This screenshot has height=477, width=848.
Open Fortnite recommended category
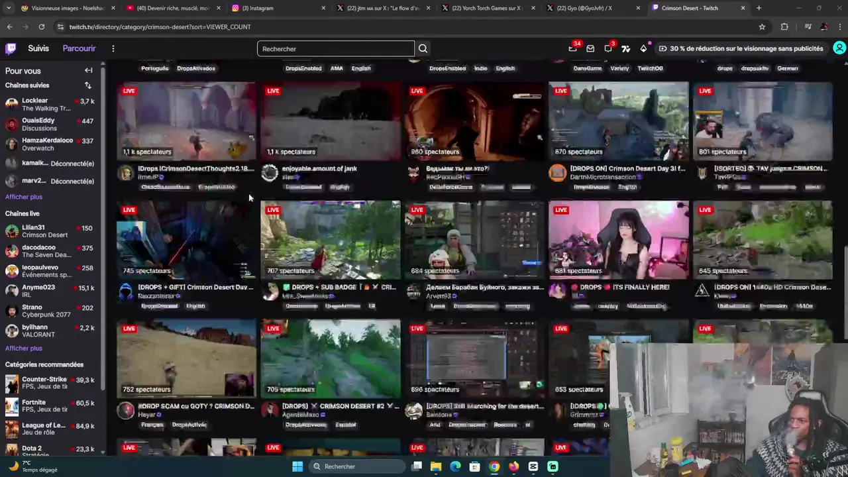tap(50, 406)
